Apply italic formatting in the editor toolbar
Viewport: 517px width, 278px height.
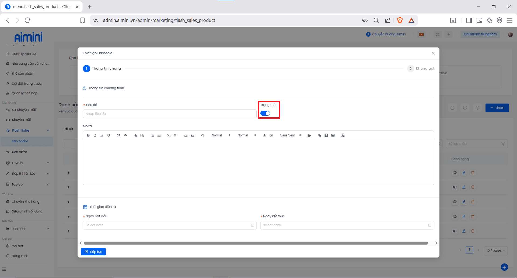coord(95,135)
